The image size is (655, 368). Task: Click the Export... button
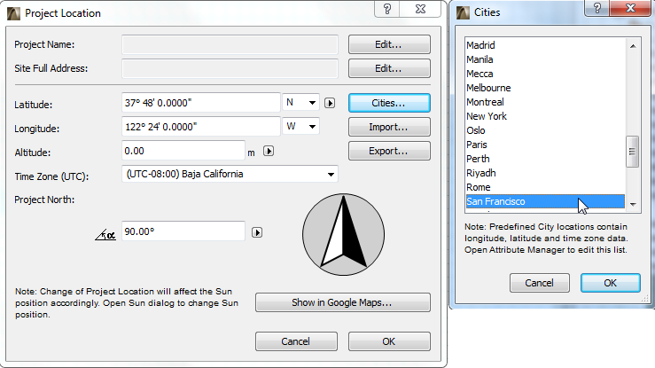[389, 151]
